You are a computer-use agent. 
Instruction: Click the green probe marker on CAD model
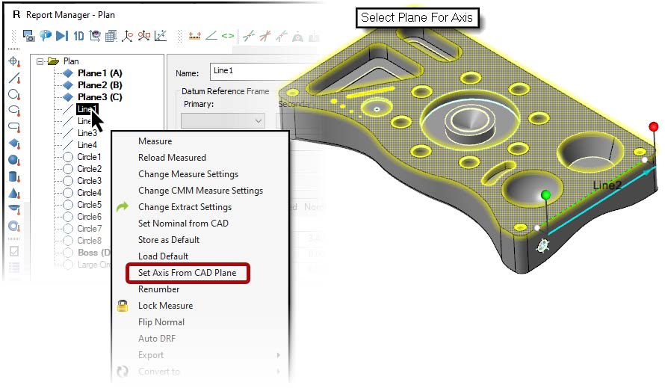pyautogui.click(x=546, y=195)
